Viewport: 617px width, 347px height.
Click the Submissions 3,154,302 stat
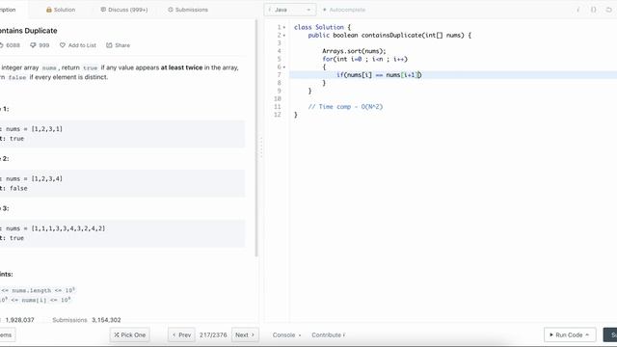[x=87, y=320]
